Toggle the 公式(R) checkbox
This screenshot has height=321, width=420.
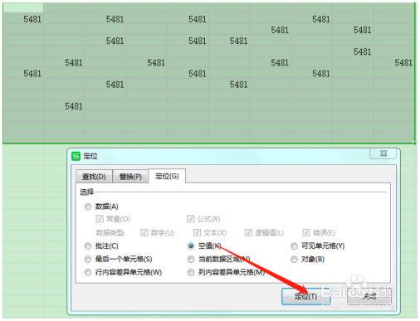[x=191, y=219]
